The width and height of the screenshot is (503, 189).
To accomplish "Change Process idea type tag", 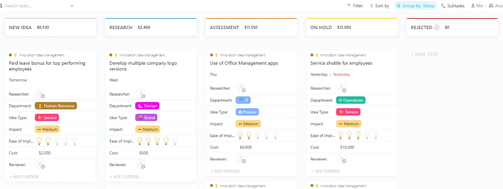I will pos(247,112).
